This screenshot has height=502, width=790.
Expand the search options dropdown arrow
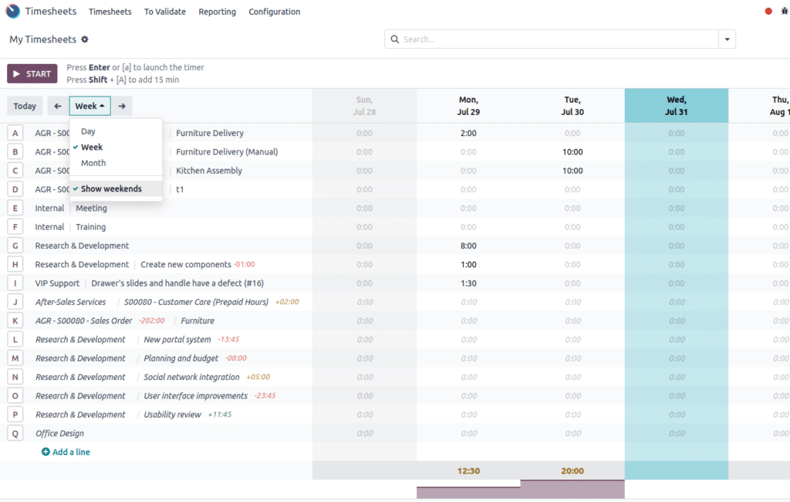click(727, 39)
